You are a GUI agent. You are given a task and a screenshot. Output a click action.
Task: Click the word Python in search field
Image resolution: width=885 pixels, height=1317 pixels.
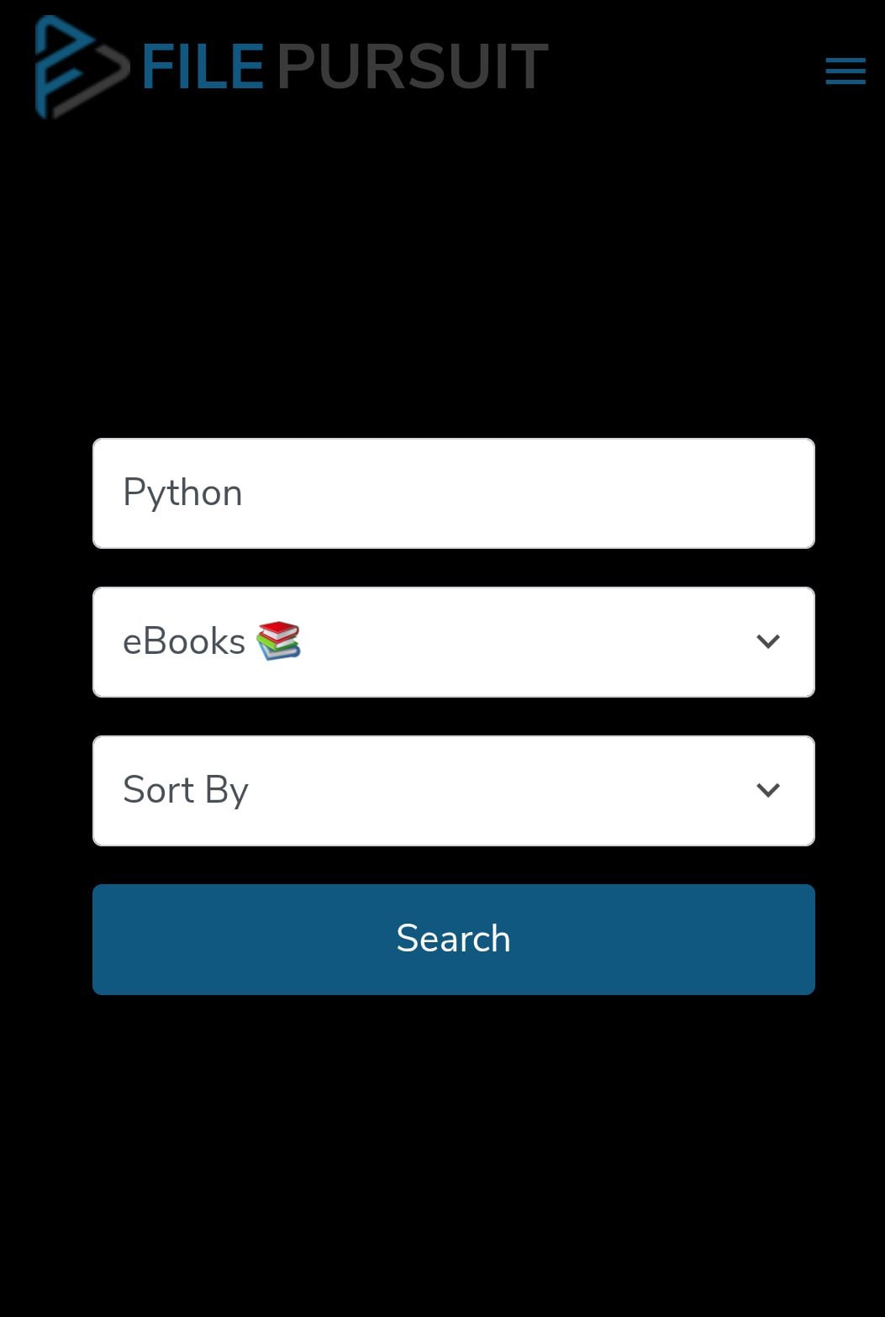pos(182,493)
